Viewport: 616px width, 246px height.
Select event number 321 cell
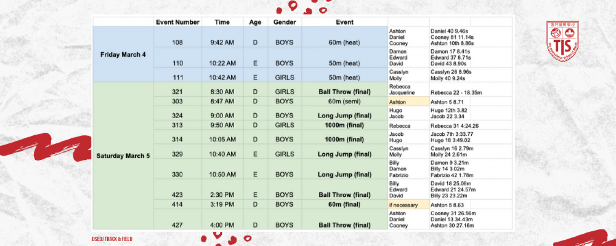click(177, 92)
